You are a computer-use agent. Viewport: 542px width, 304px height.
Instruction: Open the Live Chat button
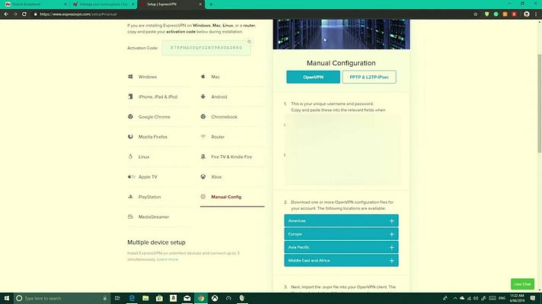point(522,284)
